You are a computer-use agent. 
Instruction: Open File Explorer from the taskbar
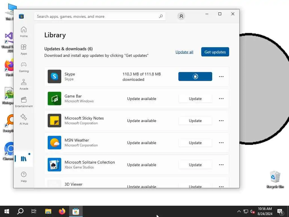tap(48, 211)
